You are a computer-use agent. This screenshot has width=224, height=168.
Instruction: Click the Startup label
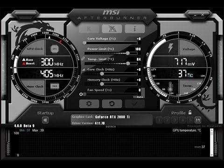coord(45,113)
